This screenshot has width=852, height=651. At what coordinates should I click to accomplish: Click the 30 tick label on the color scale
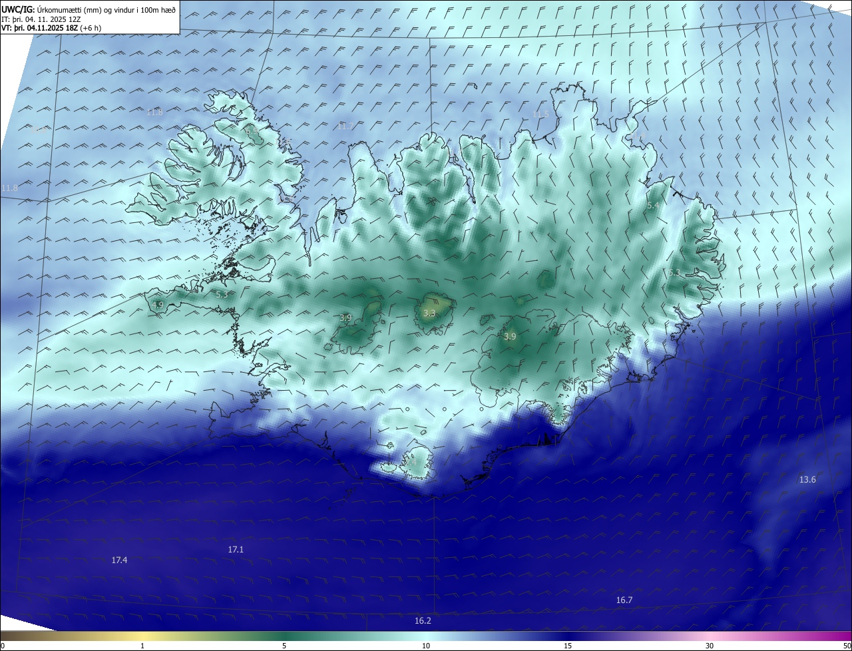(x=710, y=646)
